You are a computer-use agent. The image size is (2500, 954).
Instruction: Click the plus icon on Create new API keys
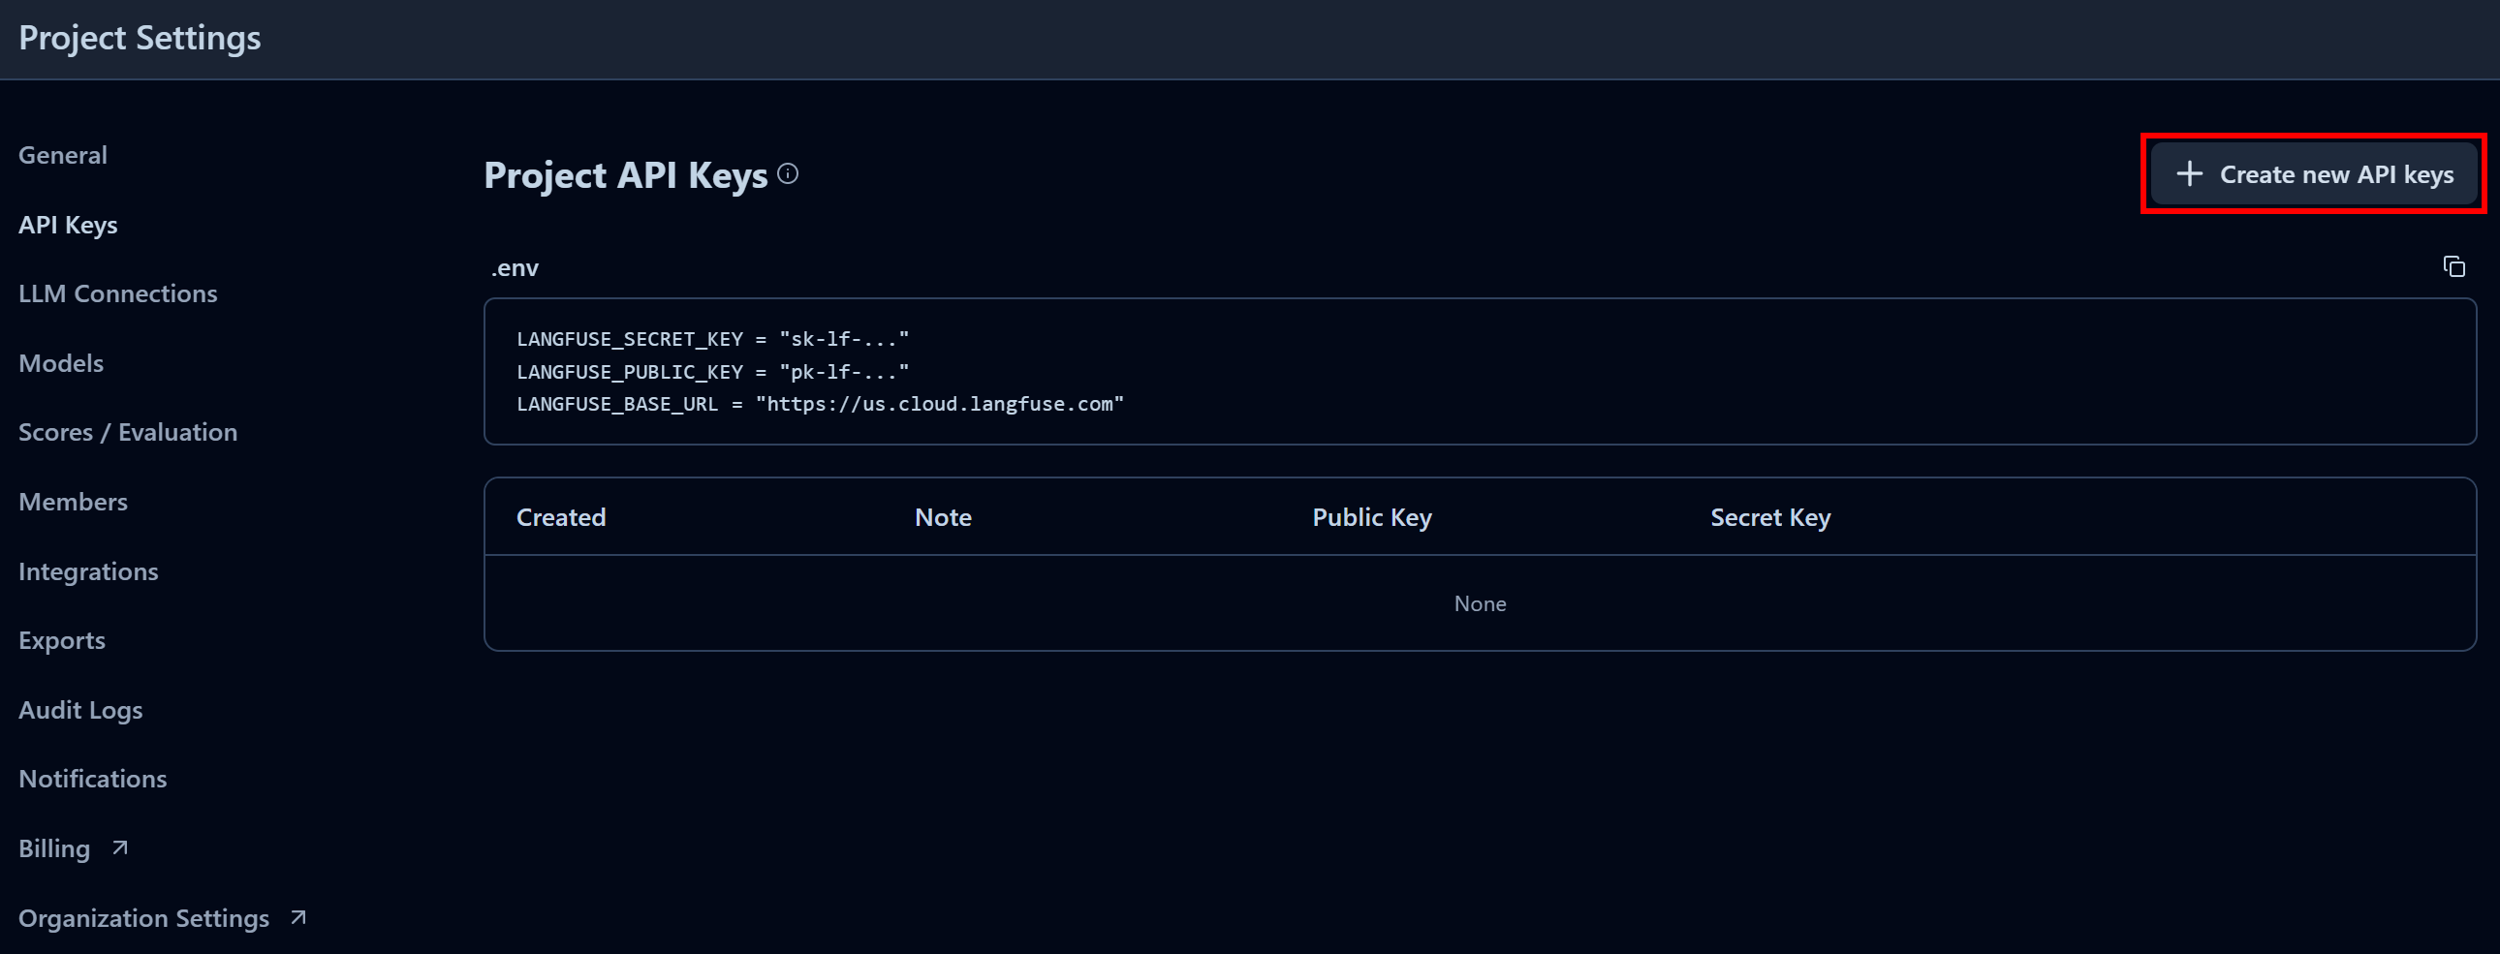[2189, 174]
